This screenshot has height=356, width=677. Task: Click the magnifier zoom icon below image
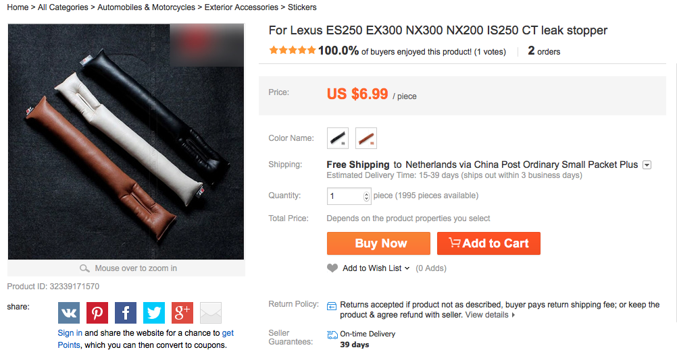[84, 268]
